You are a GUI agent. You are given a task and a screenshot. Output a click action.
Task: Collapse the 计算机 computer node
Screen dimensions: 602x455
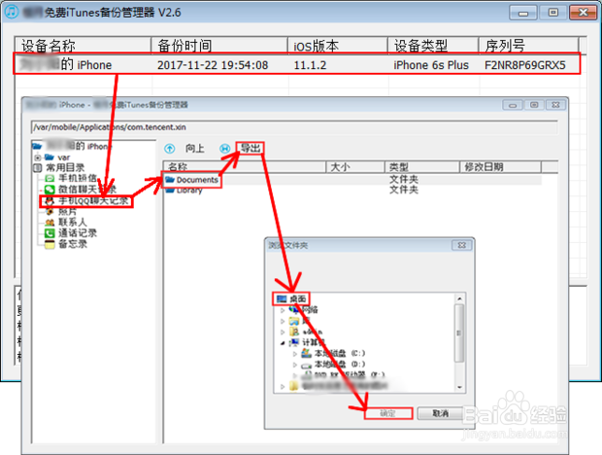coord(283,342)
